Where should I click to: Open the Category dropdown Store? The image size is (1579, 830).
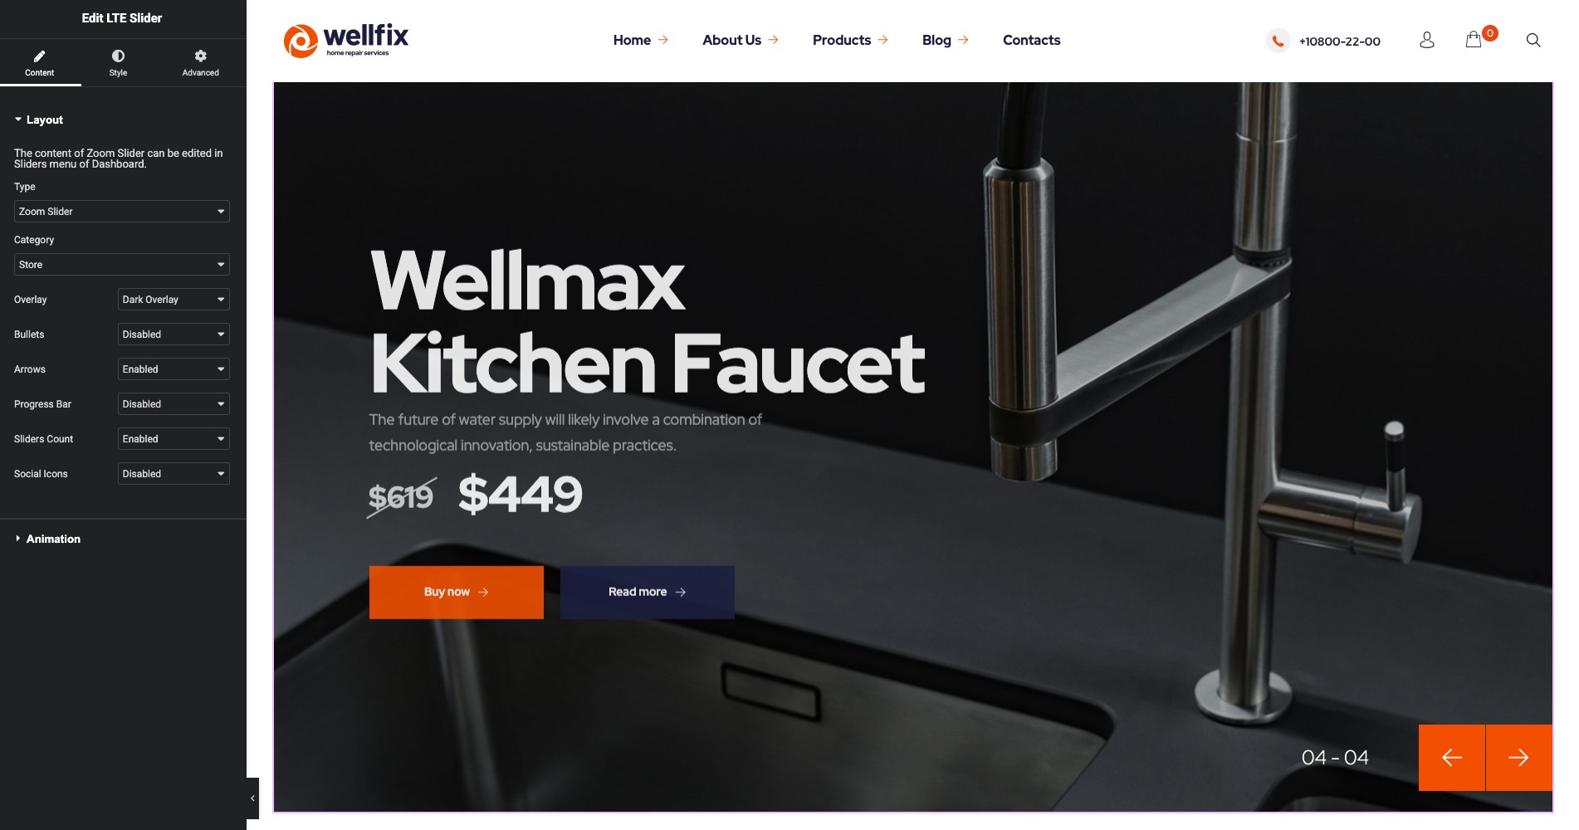122,265
